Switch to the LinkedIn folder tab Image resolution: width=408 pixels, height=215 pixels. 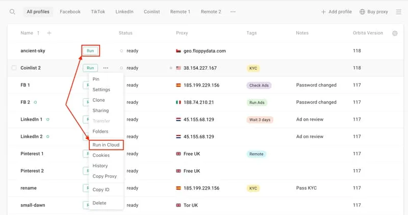click(124, 12)
